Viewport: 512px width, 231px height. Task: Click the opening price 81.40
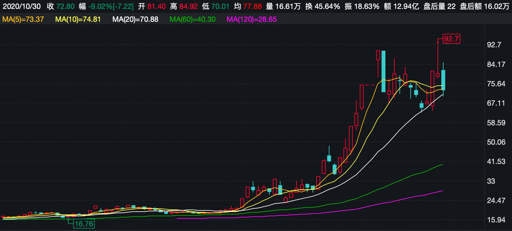pos(156,6)
